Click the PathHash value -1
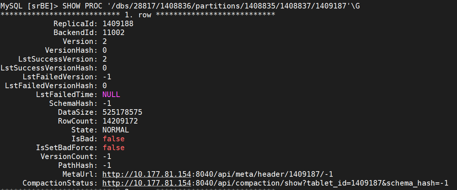Viewport: 457px width, 190px height. click(x=107, y=165)
